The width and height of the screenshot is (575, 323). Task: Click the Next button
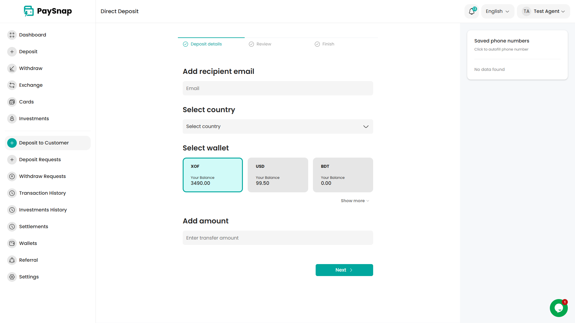click(344, 270)
